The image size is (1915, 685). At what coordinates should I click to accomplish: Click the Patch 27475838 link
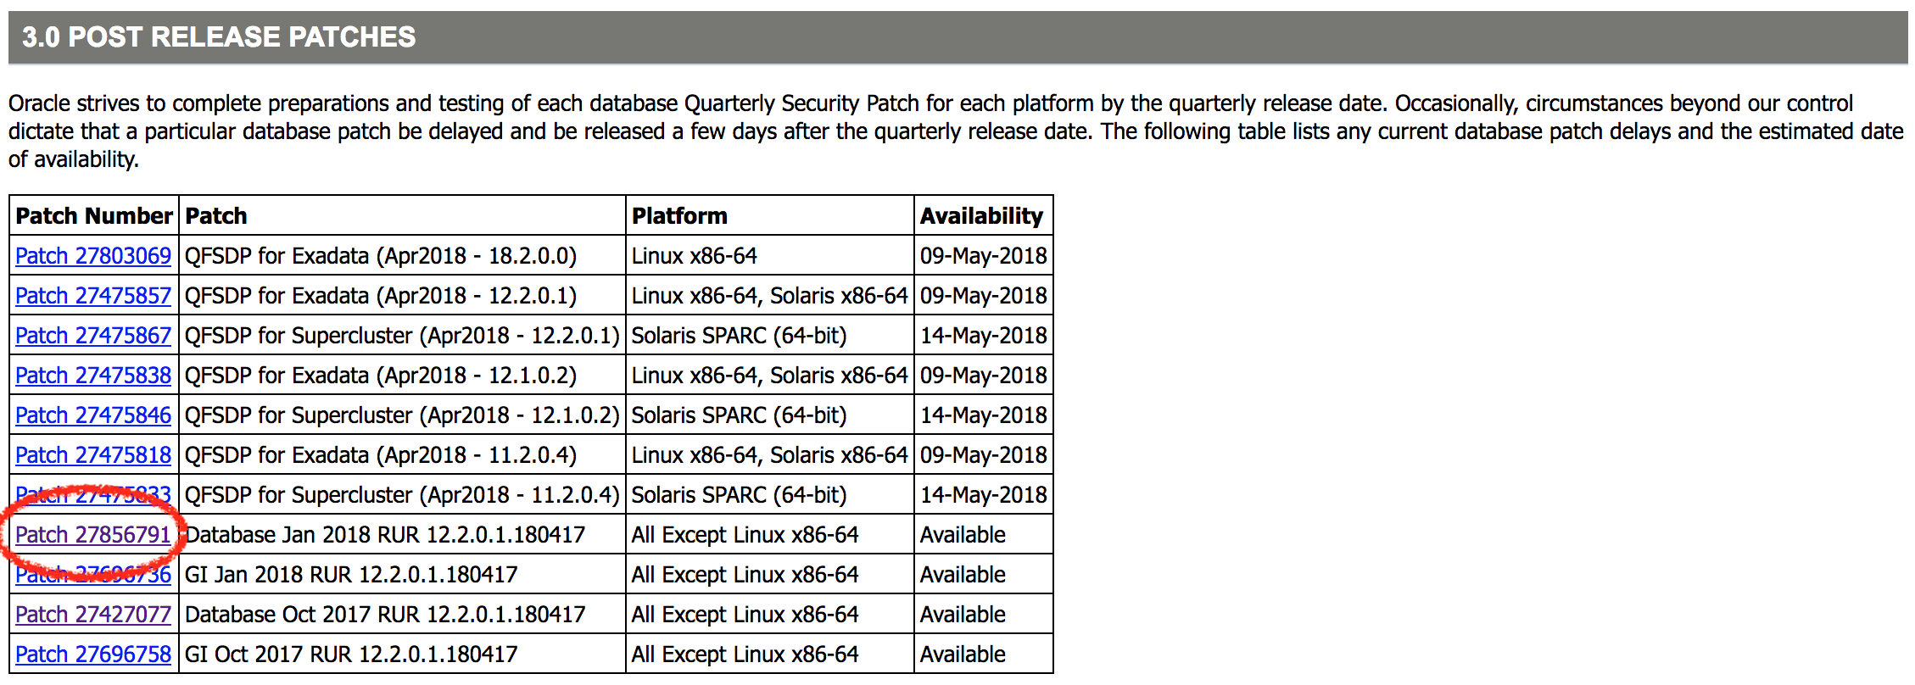tap(93, 376)
